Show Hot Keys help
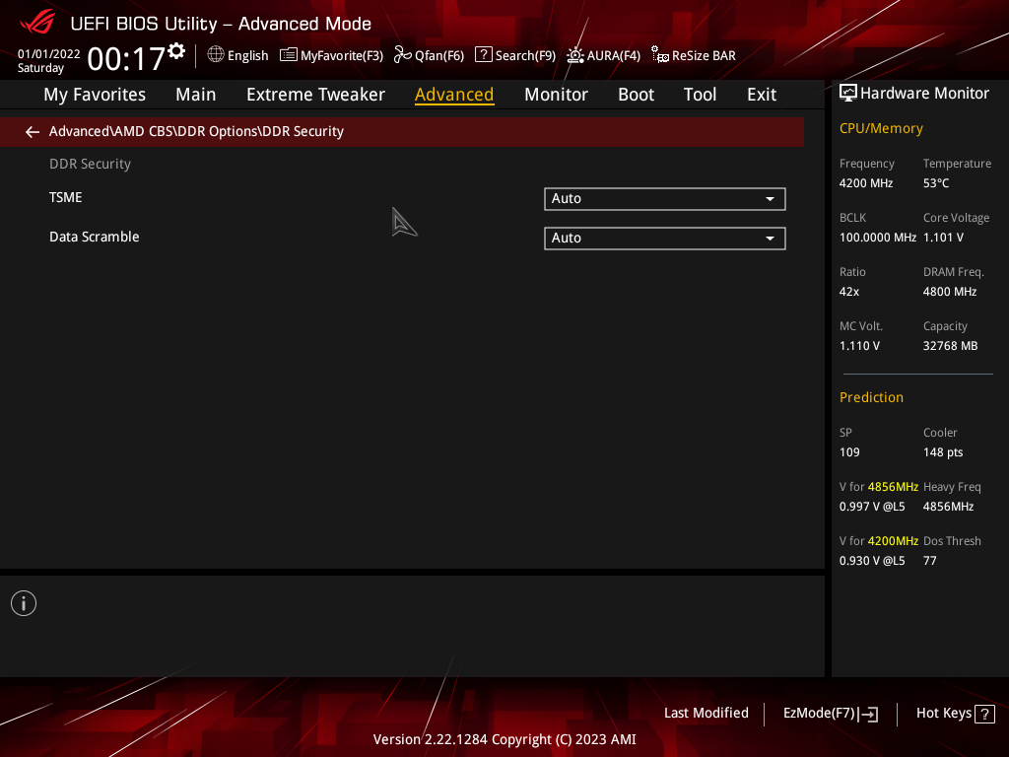Viewport: 1009px width, 757px height. [943, 714]
